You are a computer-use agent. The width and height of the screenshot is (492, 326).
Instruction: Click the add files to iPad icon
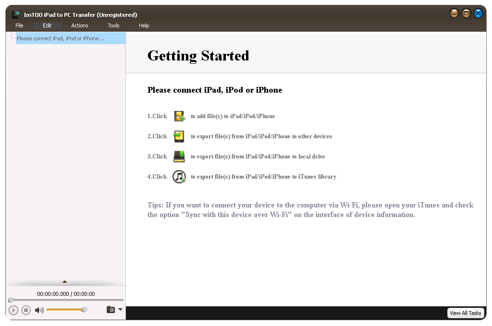click(179, 116)
